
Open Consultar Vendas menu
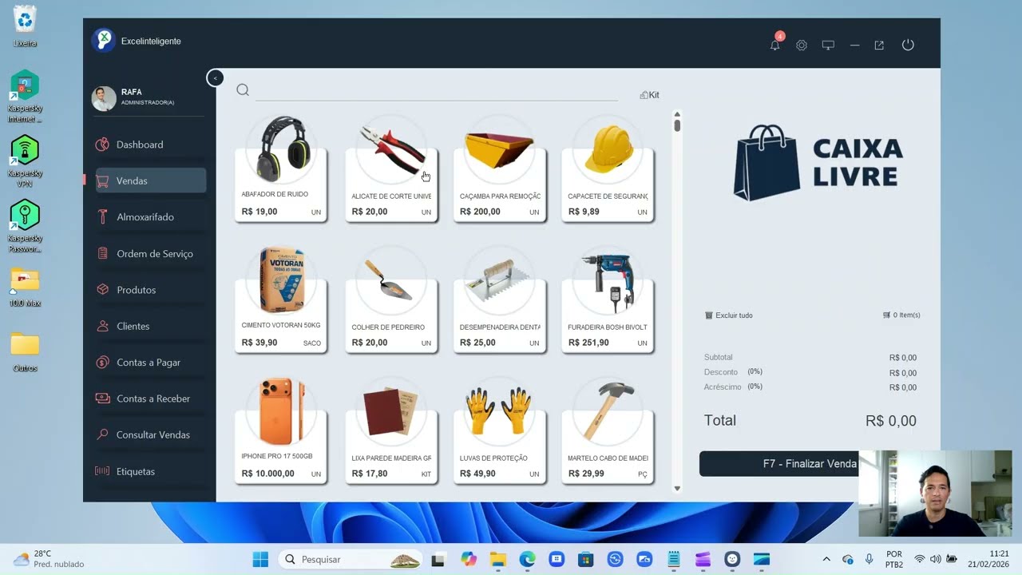pyautogui.click(x=149, y=435)
